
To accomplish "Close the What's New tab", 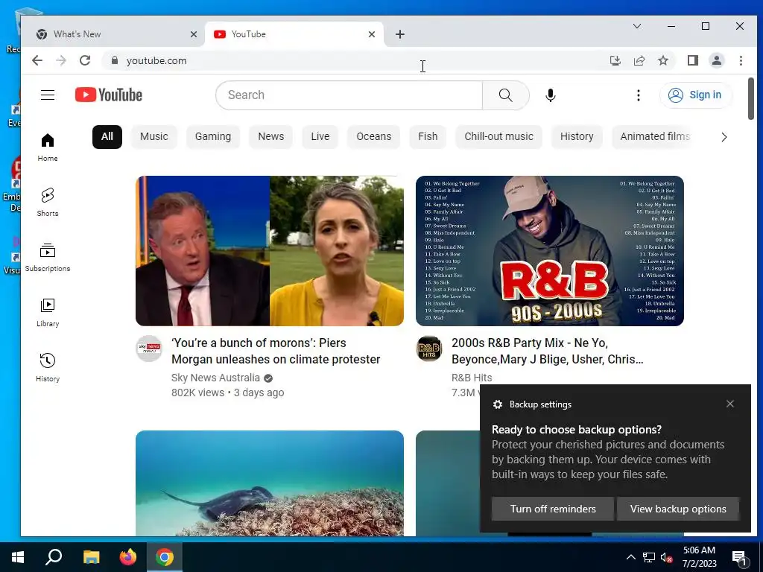I will [x=194, y=34].
